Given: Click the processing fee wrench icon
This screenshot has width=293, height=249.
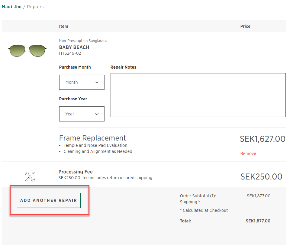Looking at the screenshot, I should coord(30,176).
